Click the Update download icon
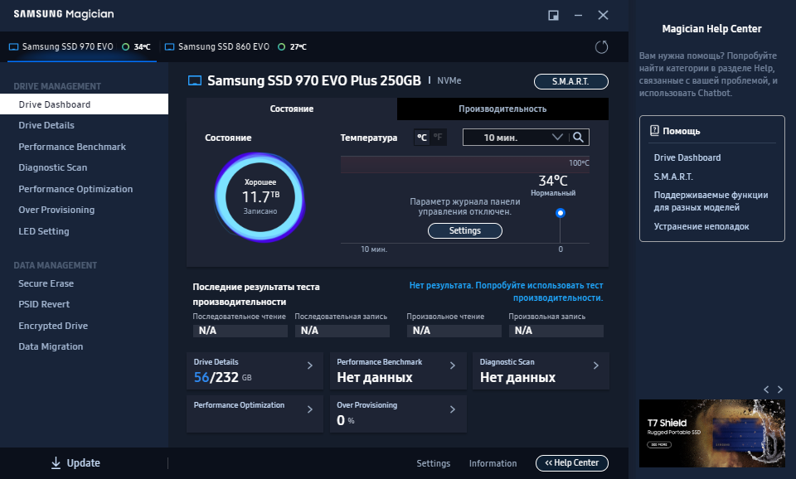The width and height of the screenshot is (796, 479). pos(56,463)
